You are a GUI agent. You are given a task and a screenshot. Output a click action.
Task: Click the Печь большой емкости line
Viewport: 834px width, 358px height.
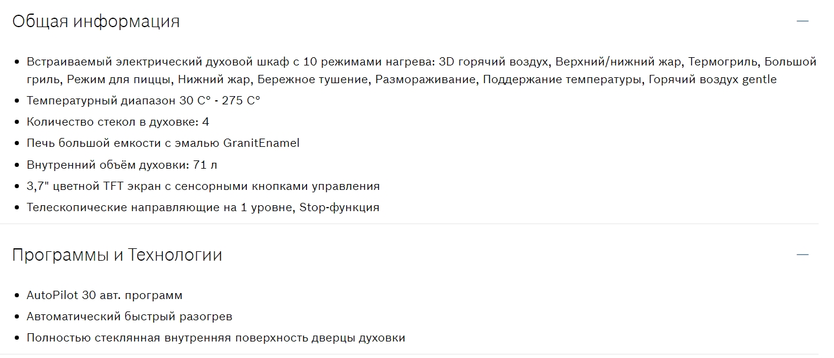pos(162,143)
